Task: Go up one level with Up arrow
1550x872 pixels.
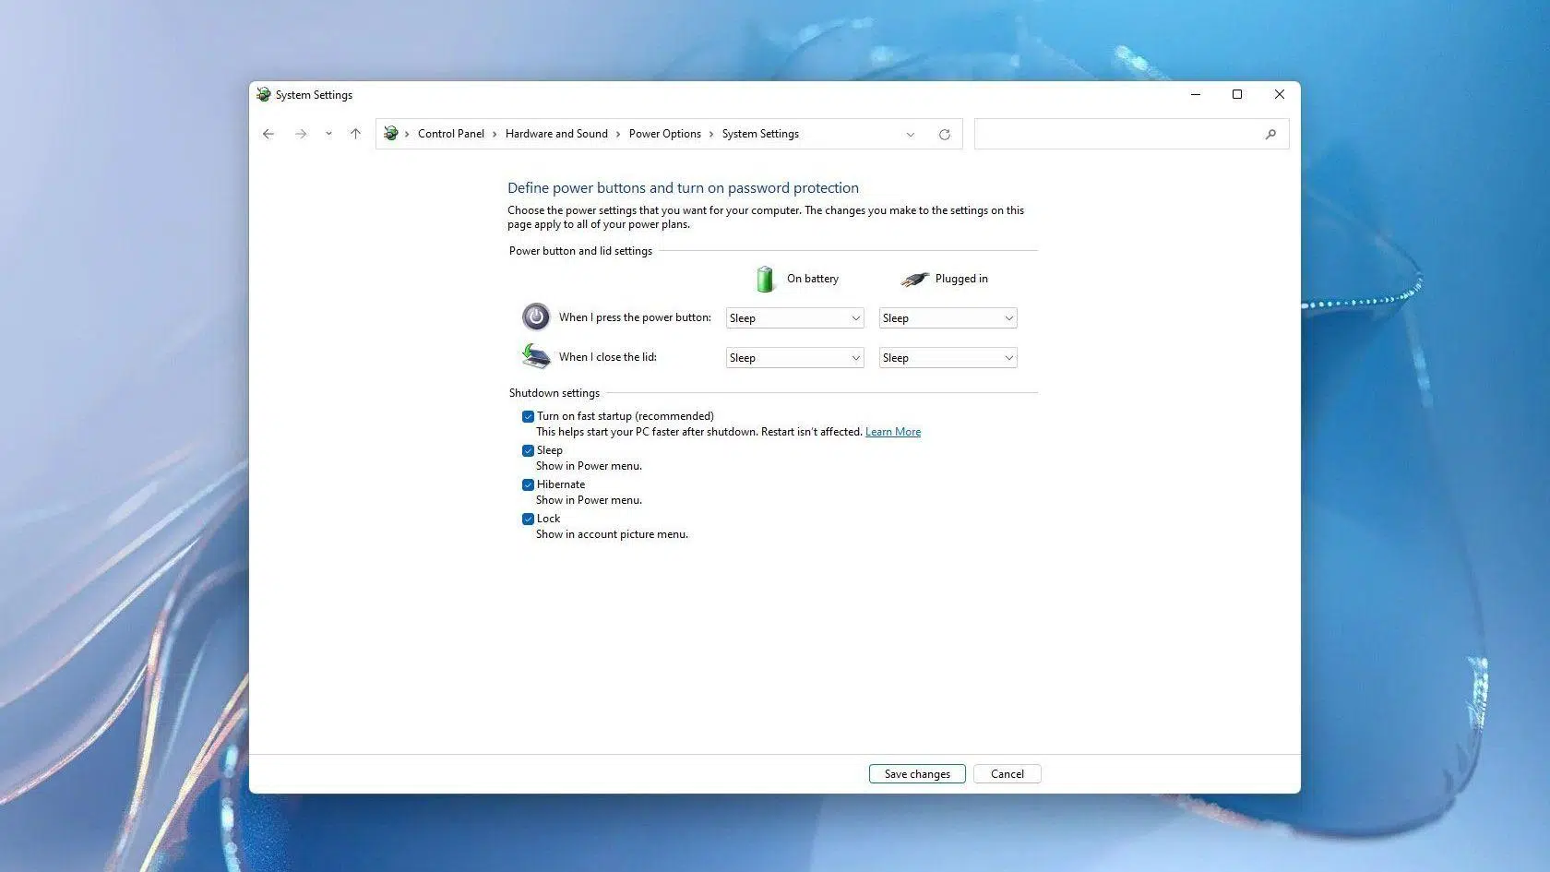Action: point(355,134)
